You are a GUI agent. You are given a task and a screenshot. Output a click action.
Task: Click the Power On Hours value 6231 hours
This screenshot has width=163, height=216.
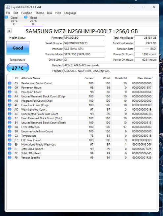click(146, 60)
